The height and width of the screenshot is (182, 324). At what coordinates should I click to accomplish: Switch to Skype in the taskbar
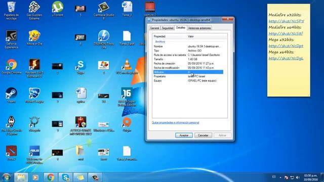point(65,177)
